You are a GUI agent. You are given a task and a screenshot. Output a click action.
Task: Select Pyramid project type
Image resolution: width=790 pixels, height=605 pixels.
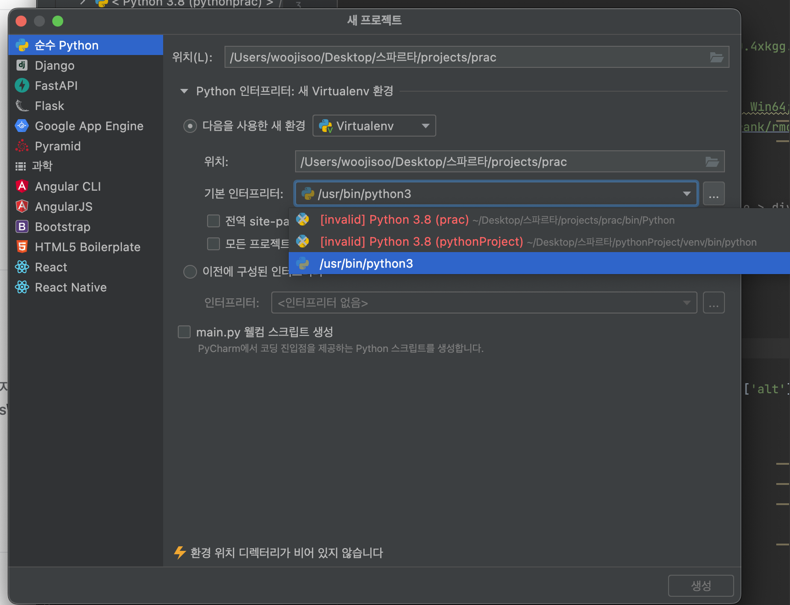[86, 146]
